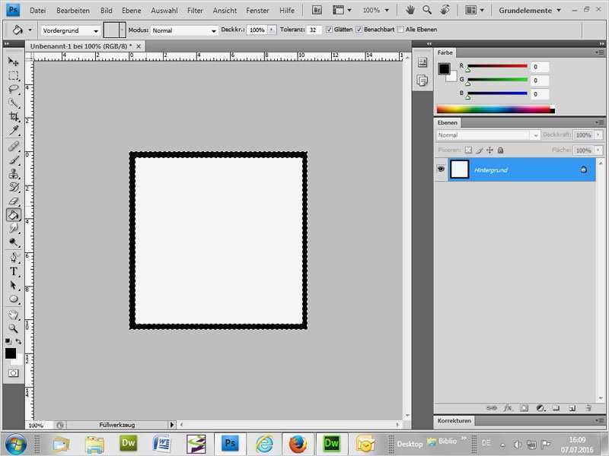Click the color spectrum ramp

point(496,109)
